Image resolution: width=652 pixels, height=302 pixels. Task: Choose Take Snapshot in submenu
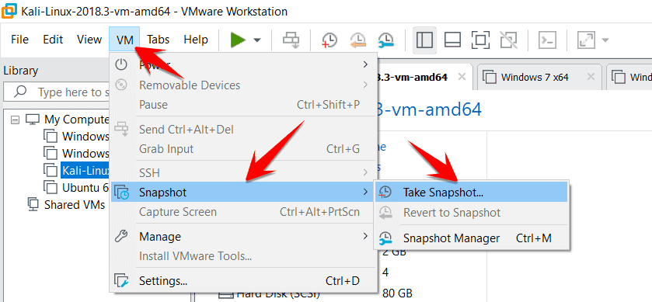(x=472, y=193)
